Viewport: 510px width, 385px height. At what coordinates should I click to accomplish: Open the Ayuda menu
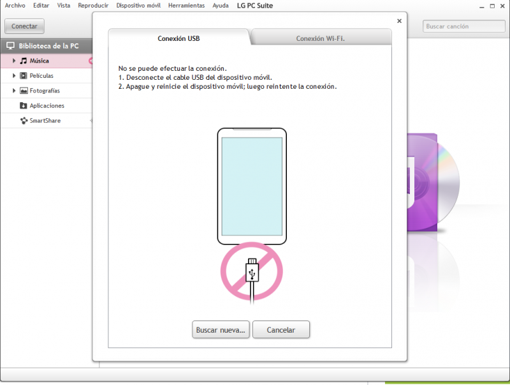point(221,6)
